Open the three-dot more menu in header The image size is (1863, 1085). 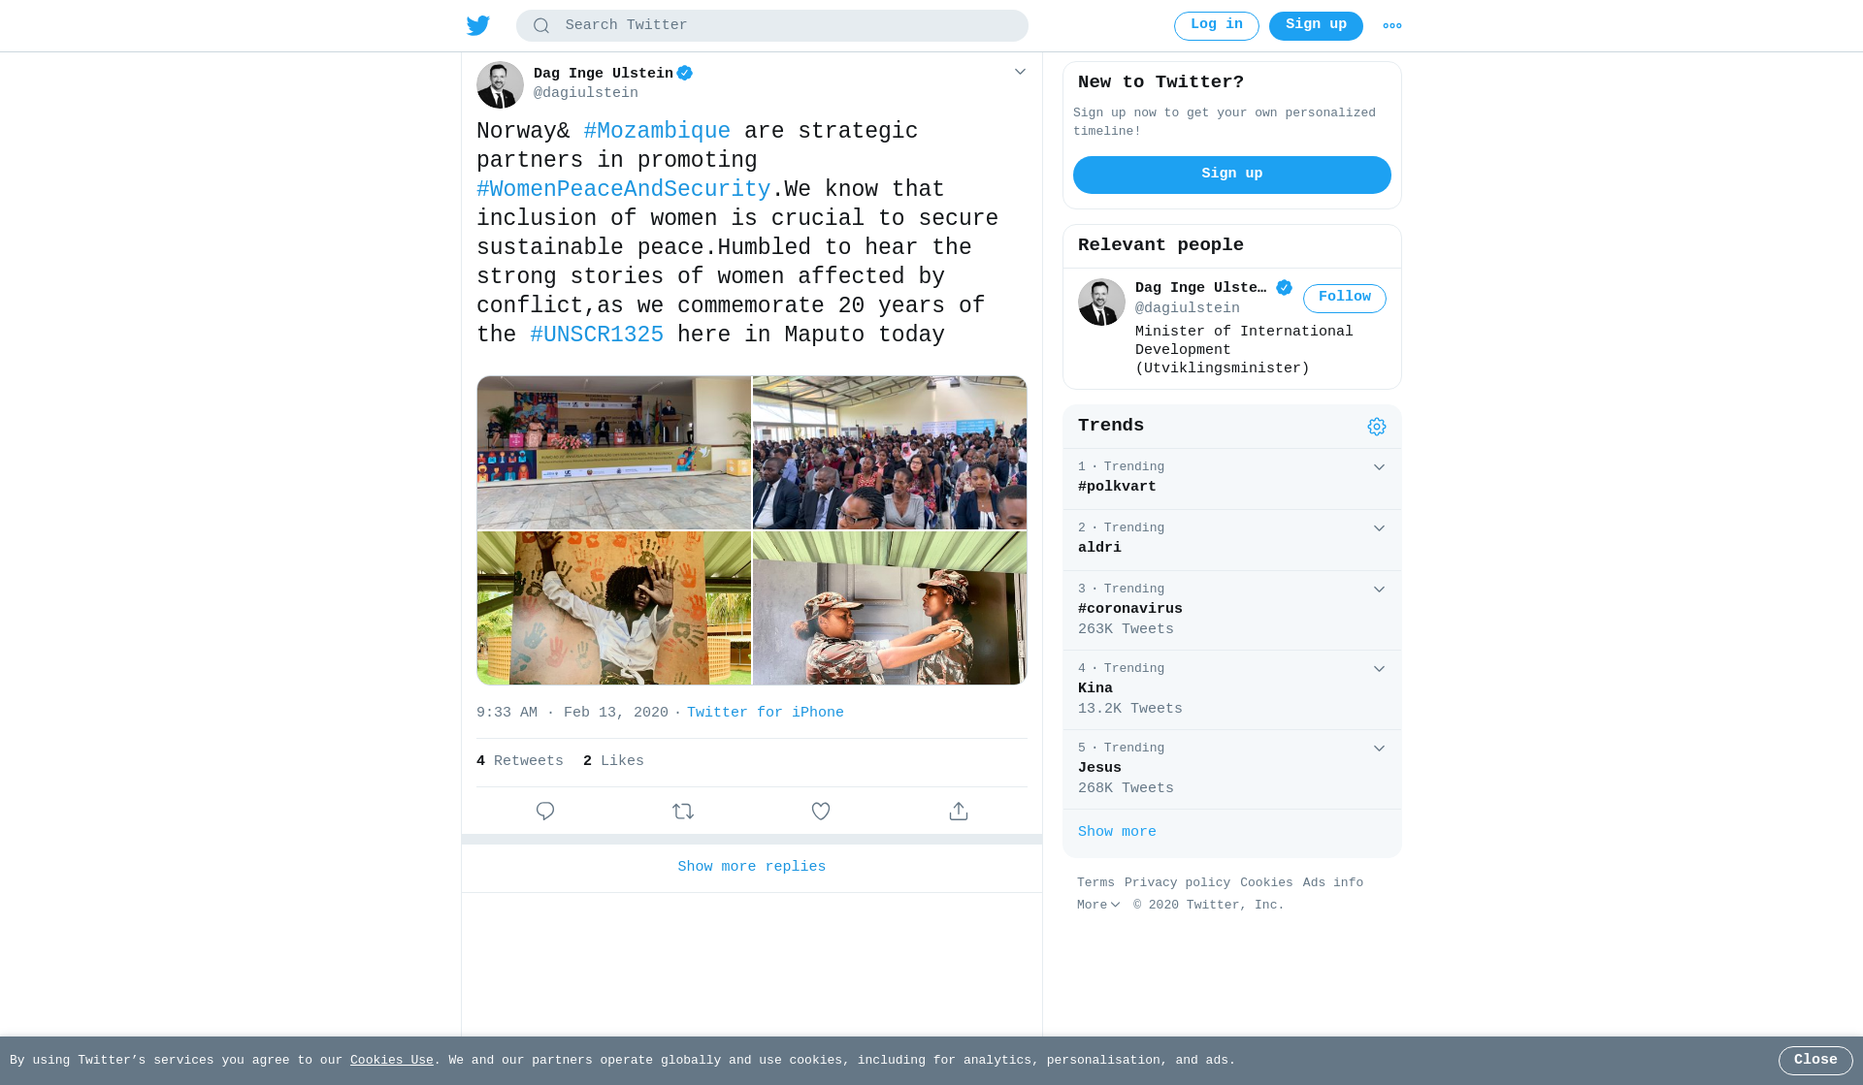[x=1392, y=26]
